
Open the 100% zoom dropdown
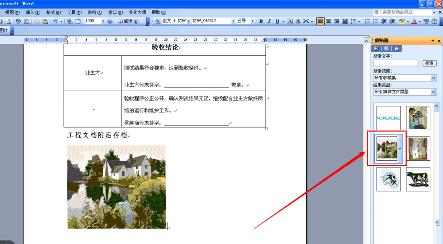click(x=103, y=21)
